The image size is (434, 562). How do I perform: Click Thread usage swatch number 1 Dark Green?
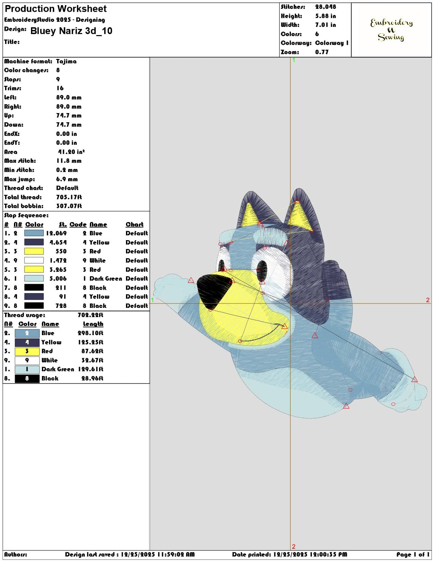(x=27, y=369)
